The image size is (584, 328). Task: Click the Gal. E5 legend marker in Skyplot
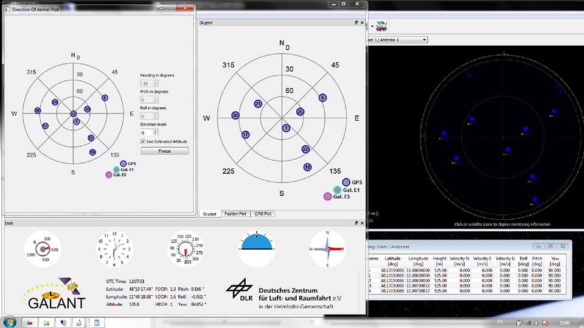(x=328, y=196)
